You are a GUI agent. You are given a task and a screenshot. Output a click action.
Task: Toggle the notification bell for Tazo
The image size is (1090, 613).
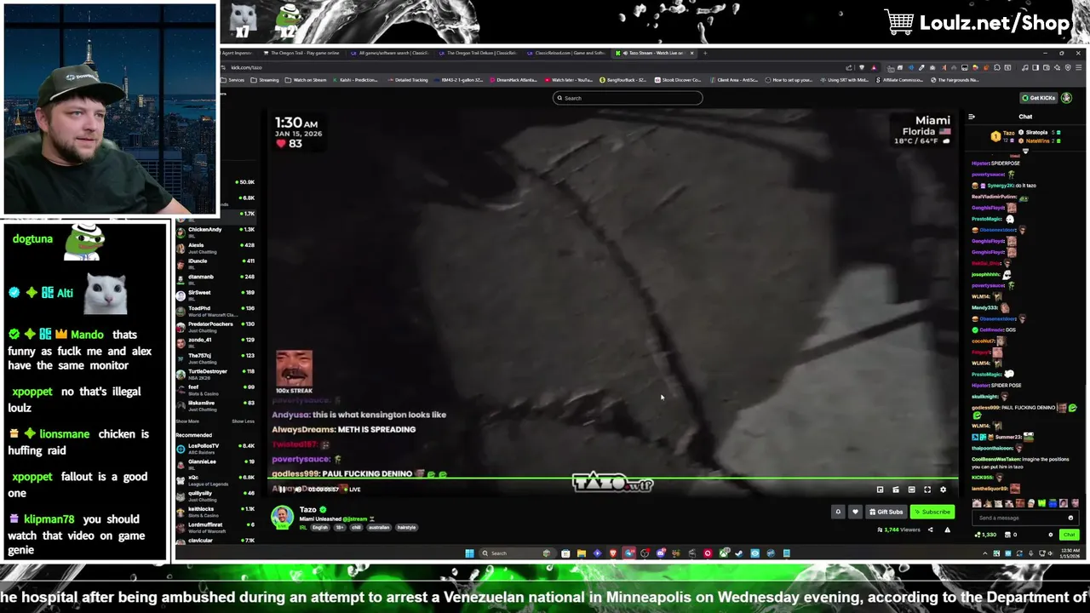point(838,512)
